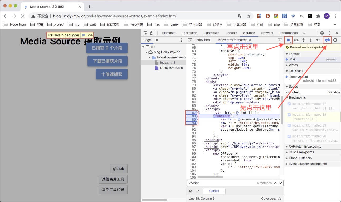This screenshot has width=341, height=202.
Task: Close index.html:formatted tab
Action: [250, 40]
